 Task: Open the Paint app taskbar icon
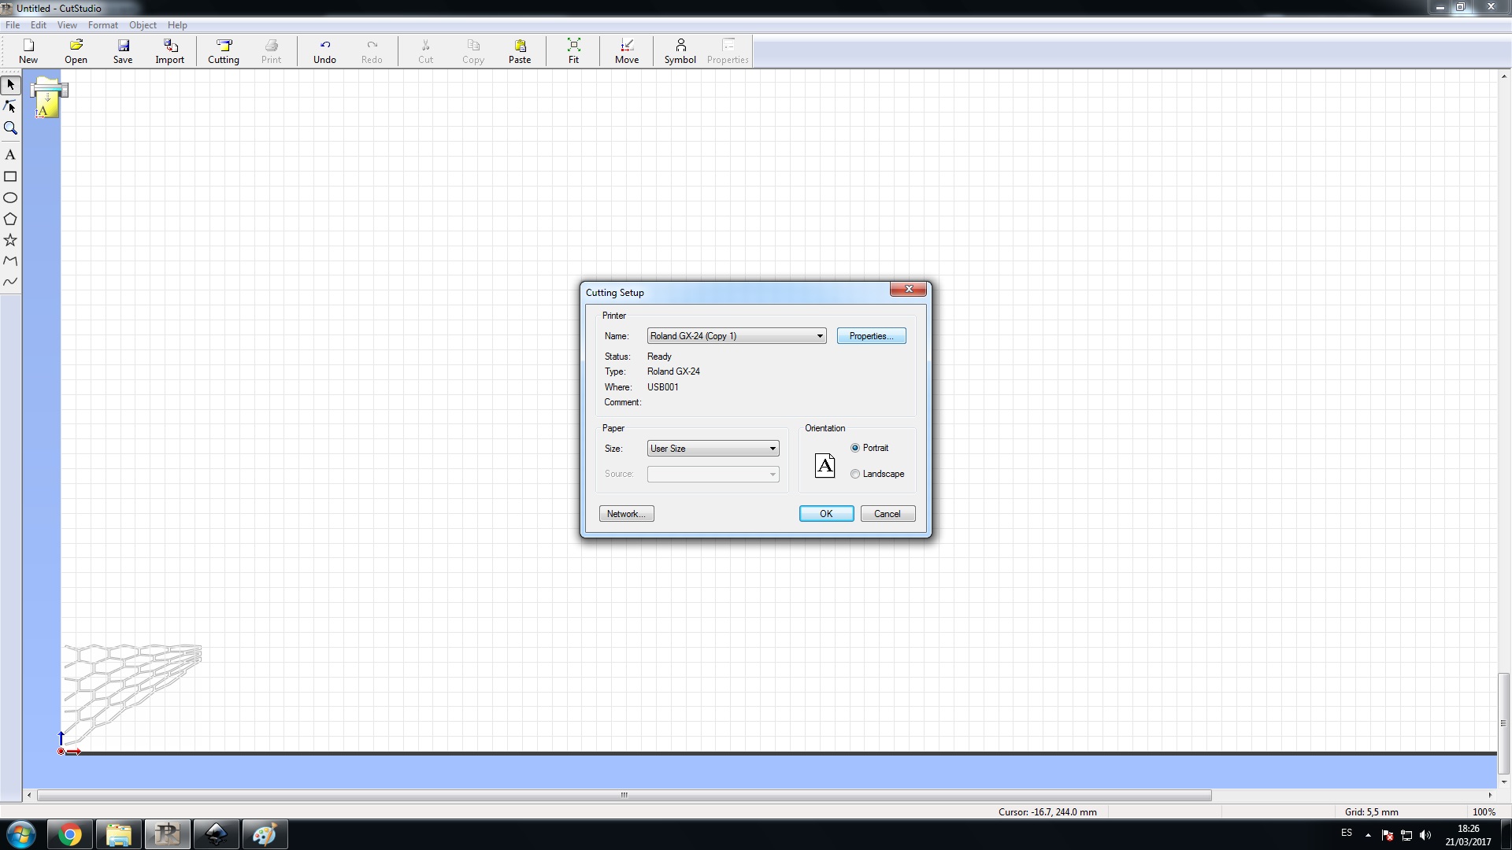[x=265, y=834]
